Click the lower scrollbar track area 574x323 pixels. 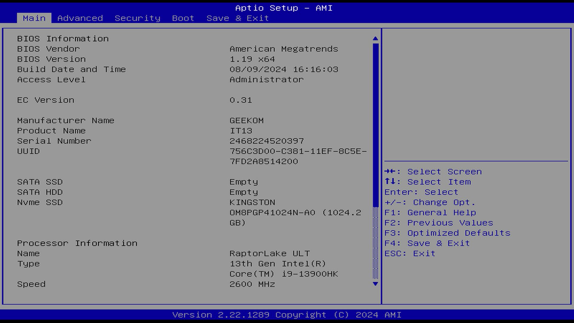point(375,243)
